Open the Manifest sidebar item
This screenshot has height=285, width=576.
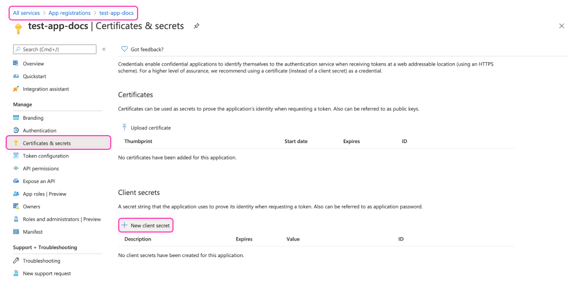click(x=33, y=232)
